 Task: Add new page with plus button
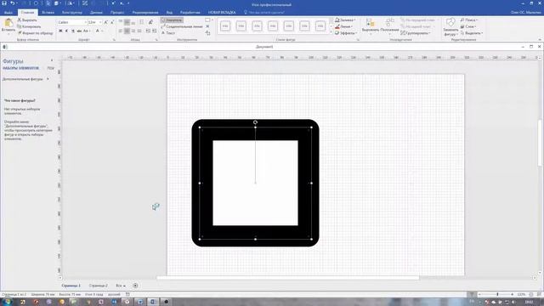pos(135,286)
